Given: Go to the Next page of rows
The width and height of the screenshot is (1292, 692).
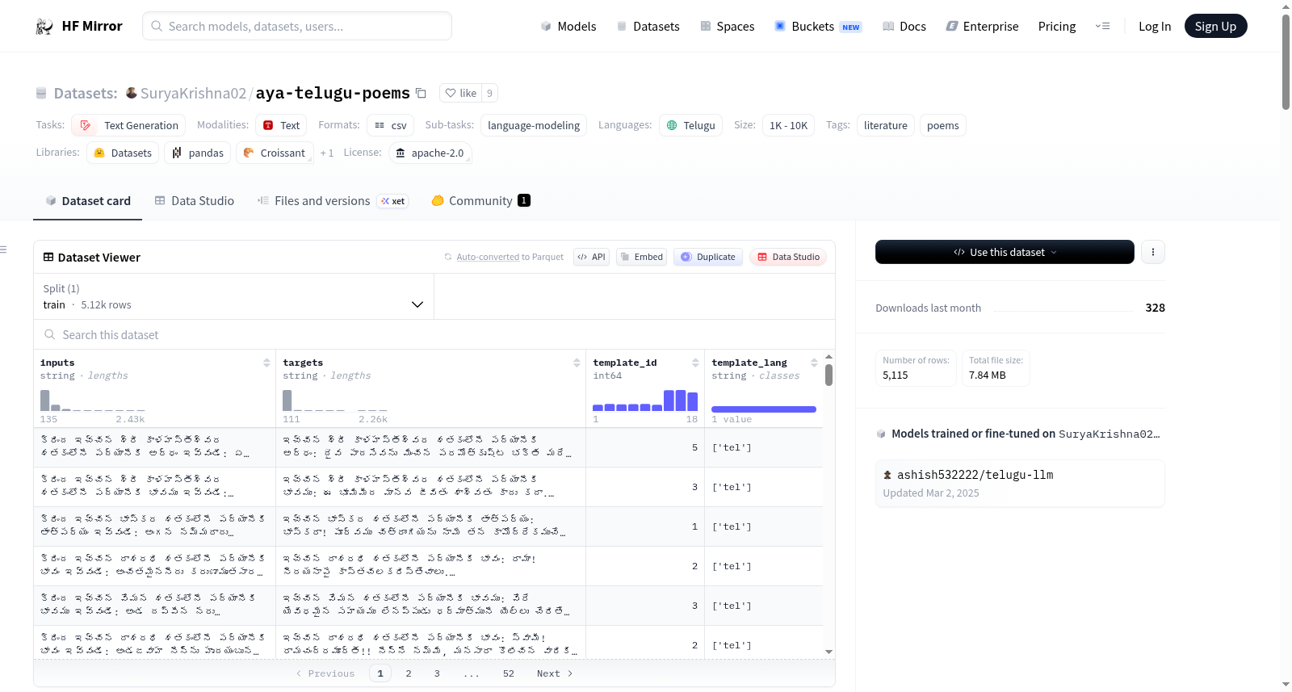Looking at the screenshot, I should click(555, 673).
